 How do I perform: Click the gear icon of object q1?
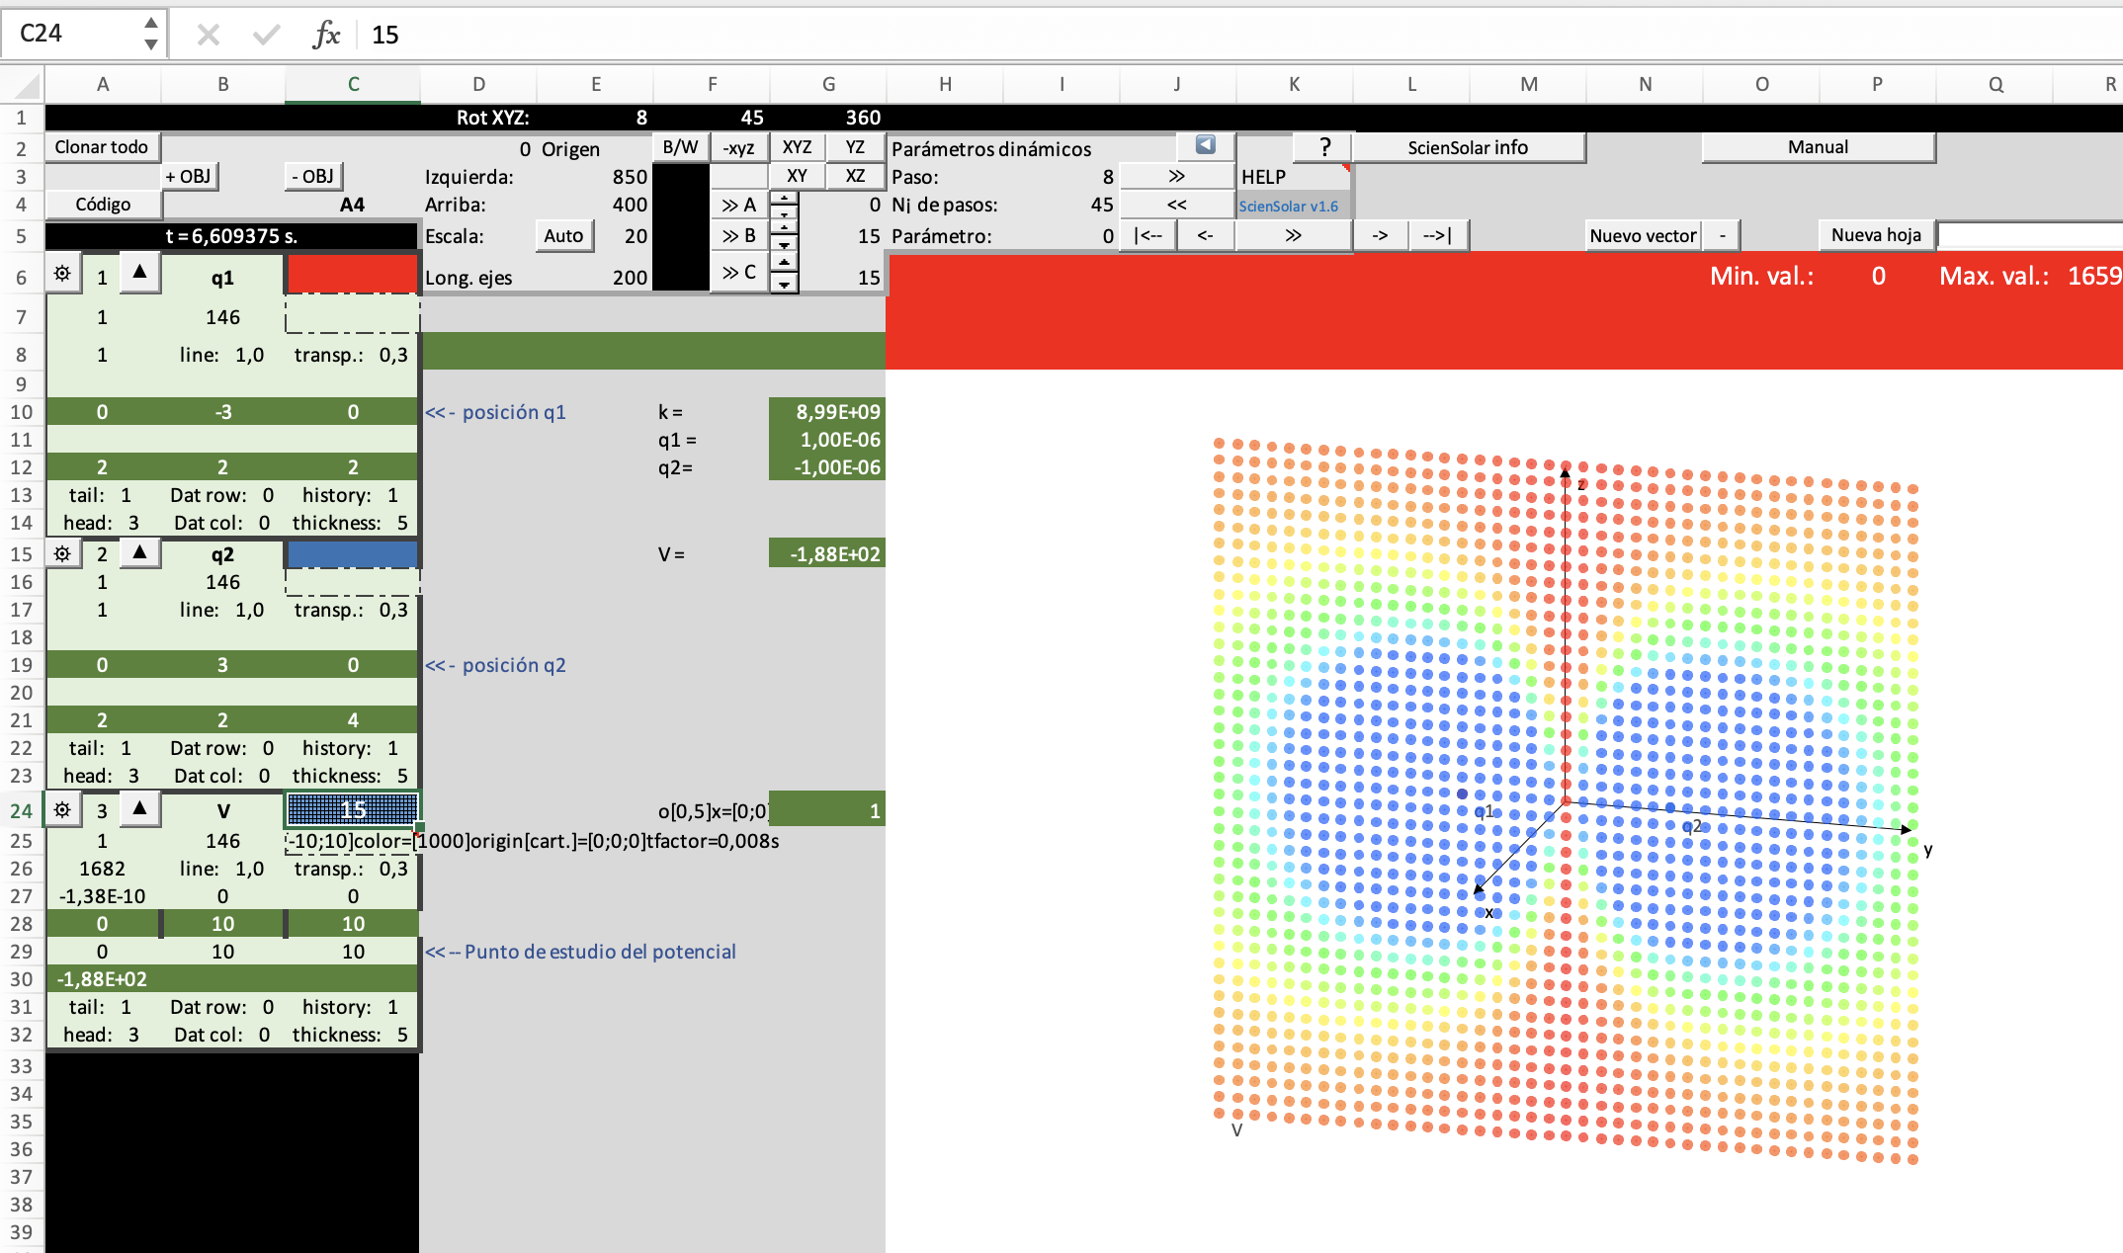pos(62,274)
